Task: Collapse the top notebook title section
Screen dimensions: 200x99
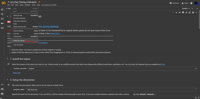Action: [x=7, y=16]
